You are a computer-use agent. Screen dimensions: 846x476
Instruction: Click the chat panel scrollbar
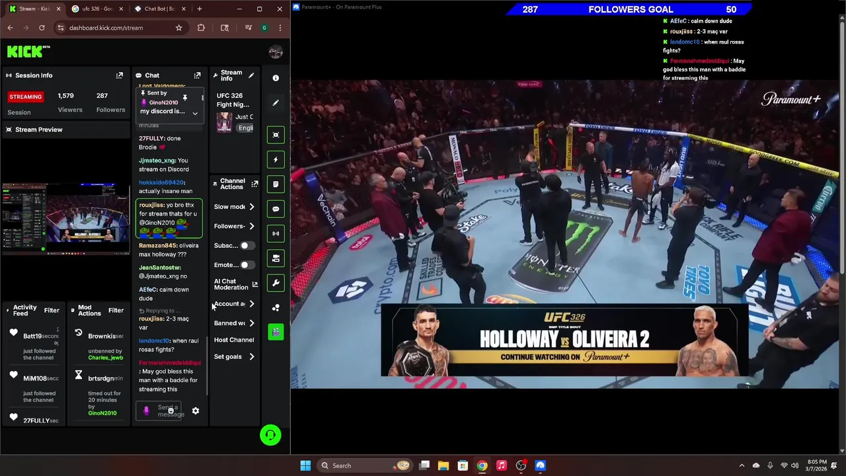(207, 367)
